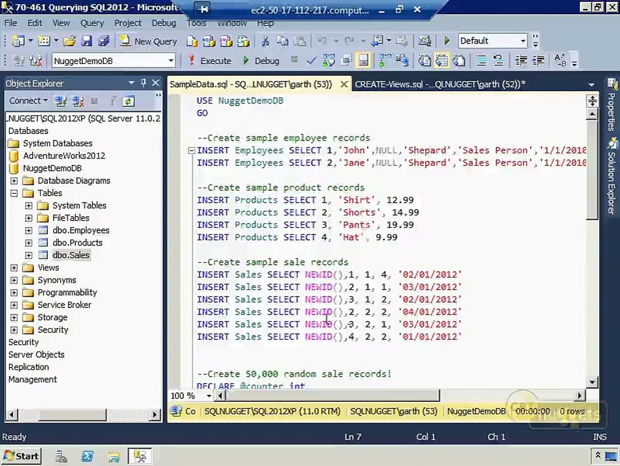The height and width of the screenshot is (466, 620).
Task: Click the green Start Debugging arrow icon
Action: point(447,41)
